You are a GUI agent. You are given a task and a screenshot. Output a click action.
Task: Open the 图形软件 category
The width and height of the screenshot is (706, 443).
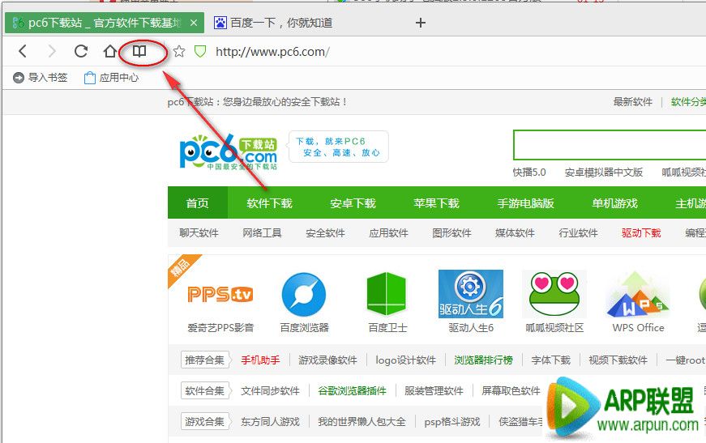[x=451, y=233]
